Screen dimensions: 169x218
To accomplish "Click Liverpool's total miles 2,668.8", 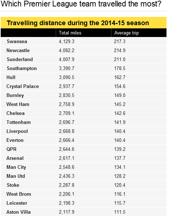I will [66, 131].
